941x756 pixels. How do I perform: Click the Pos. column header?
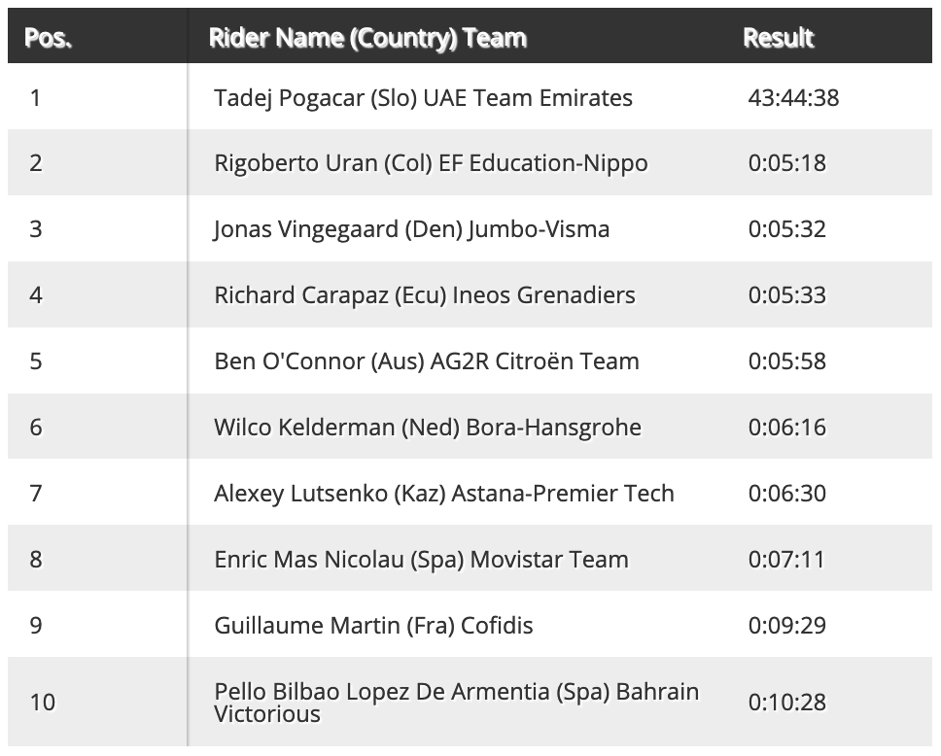[x=48, y=38]
